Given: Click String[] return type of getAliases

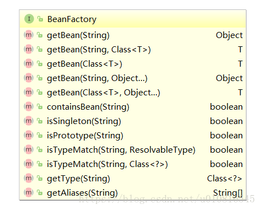Looking at the screenshot, I should [x=228, y=193].
